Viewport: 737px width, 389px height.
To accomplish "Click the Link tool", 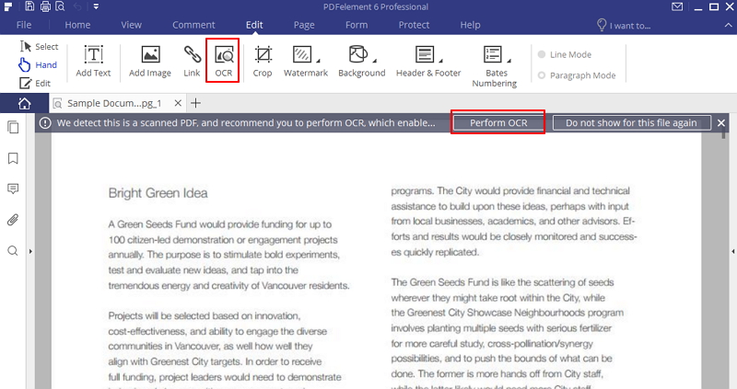I will [x=192, y=61].
